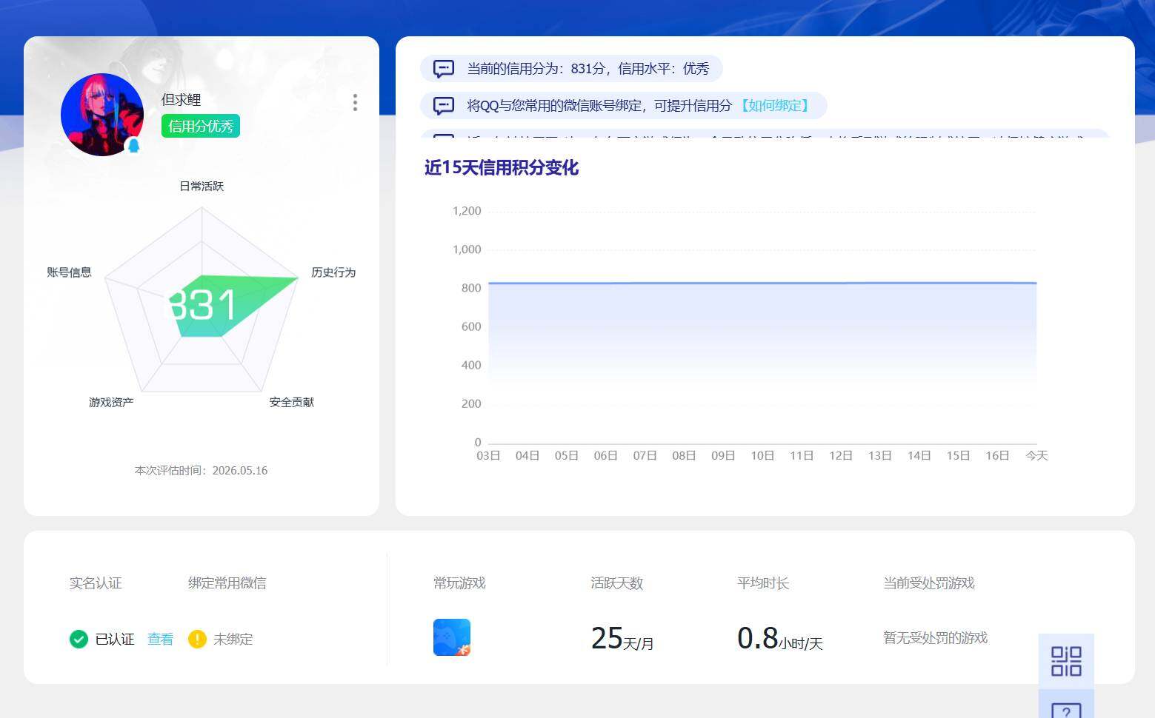Click the 831 score in radar chart
1155x718 pixels.
(x=202, y=305)
